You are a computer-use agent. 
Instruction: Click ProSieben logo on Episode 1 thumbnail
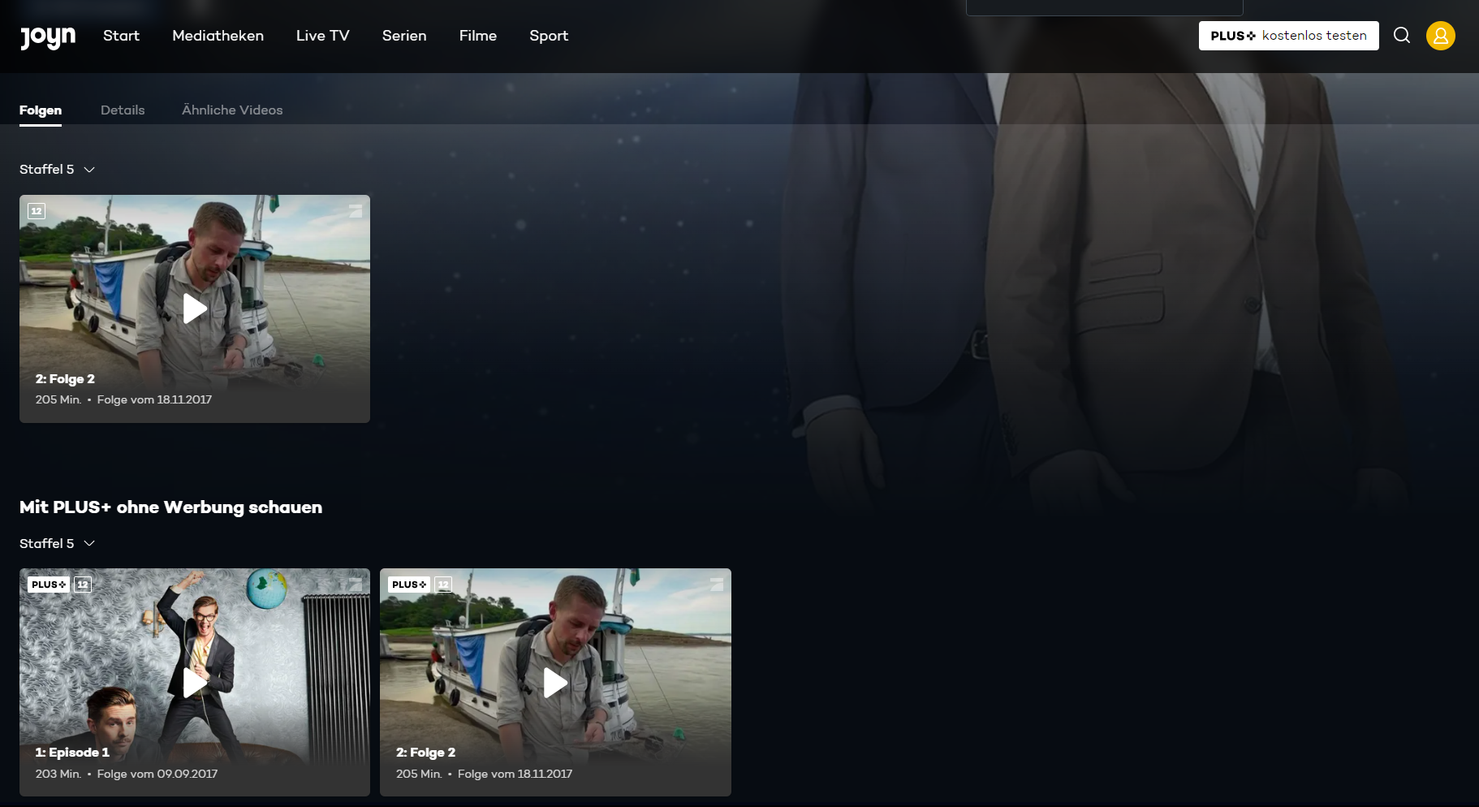pos(356,585)
